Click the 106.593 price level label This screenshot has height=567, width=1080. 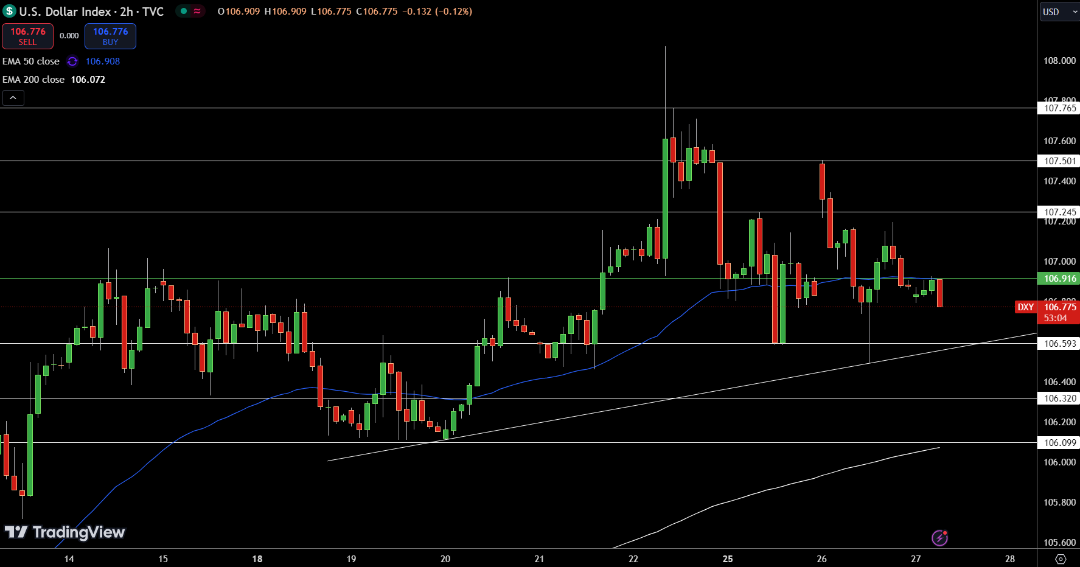pyautogui.click(x=1060, y=344)
